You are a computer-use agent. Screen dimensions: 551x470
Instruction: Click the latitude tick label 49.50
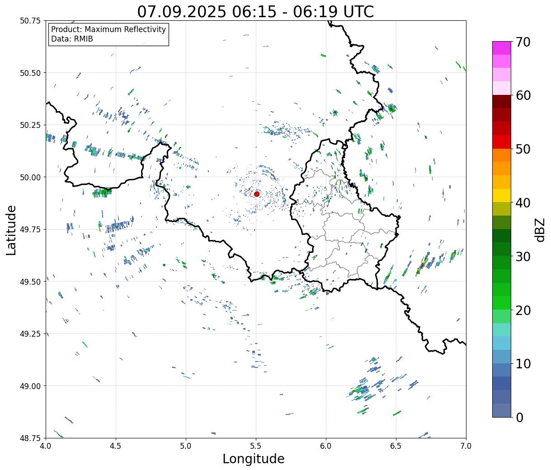pos(30,282)
